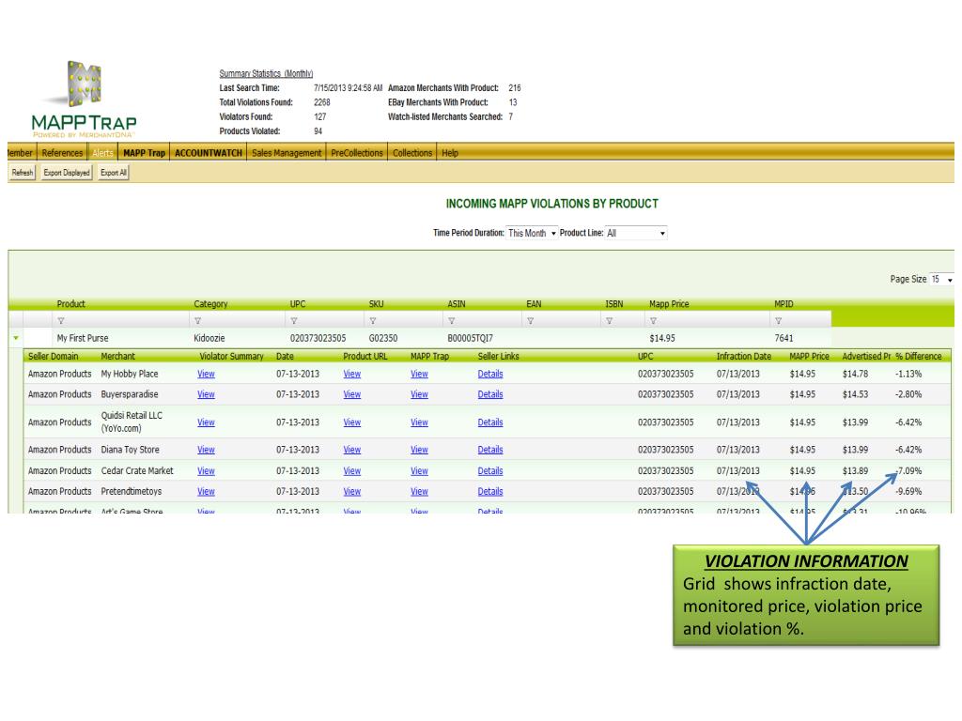Screen dimensions: 962x721
Task: Click the Product column filter icon
Action: (61, 321)
